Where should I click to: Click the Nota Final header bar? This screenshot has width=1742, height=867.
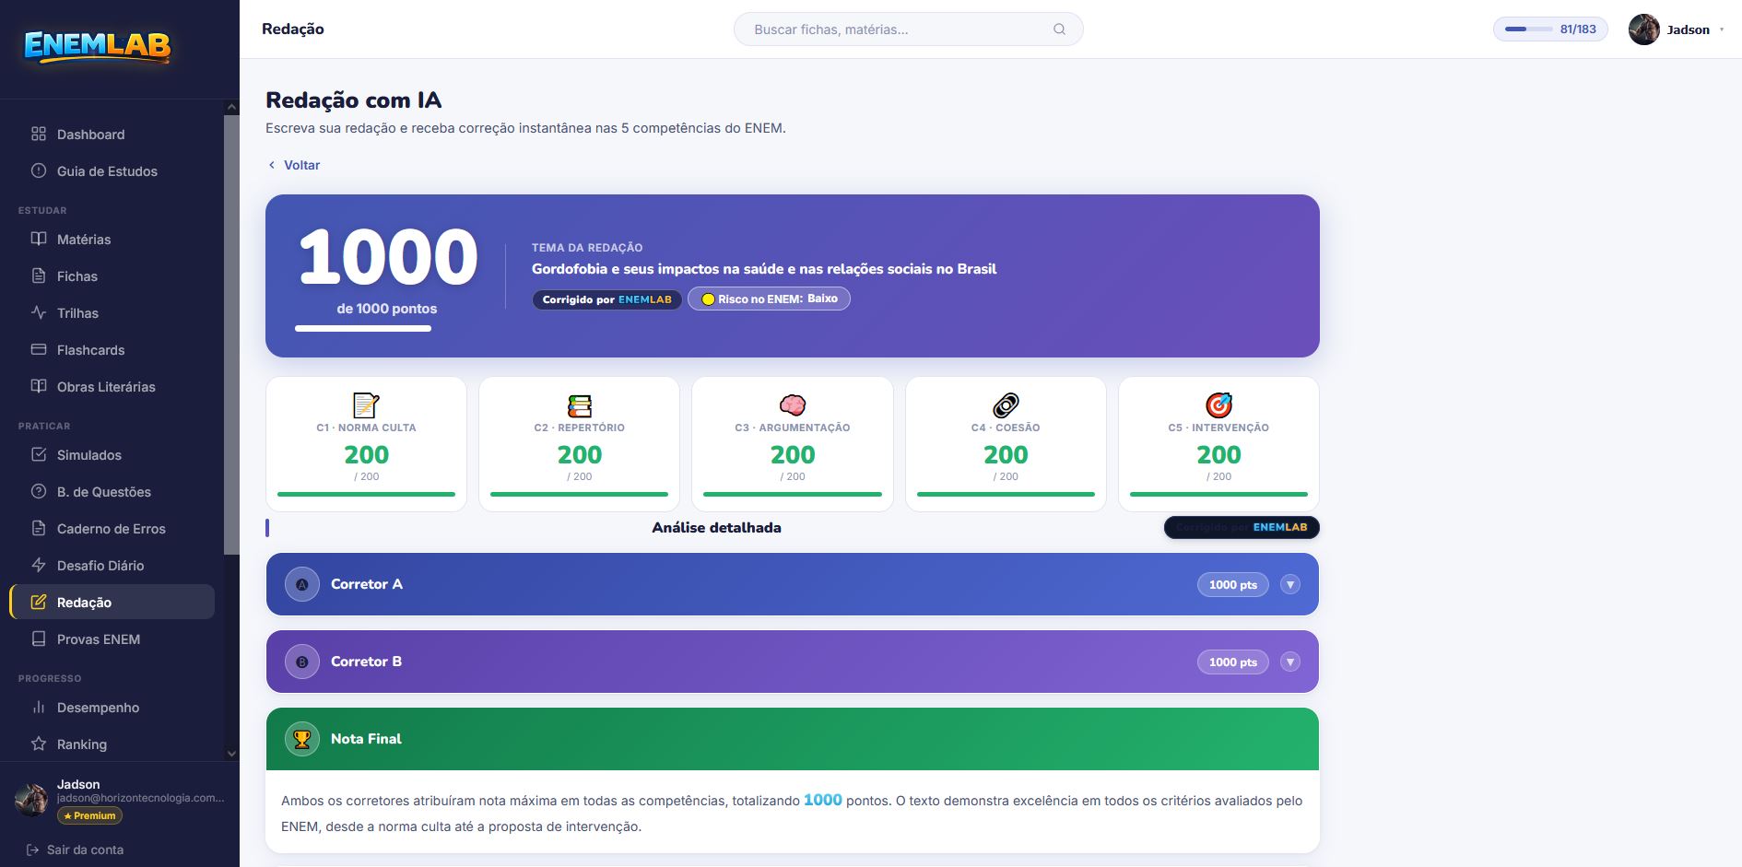tap(793, 739)
